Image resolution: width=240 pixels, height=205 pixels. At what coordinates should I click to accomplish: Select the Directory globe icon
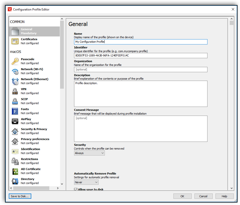point(16,181)
